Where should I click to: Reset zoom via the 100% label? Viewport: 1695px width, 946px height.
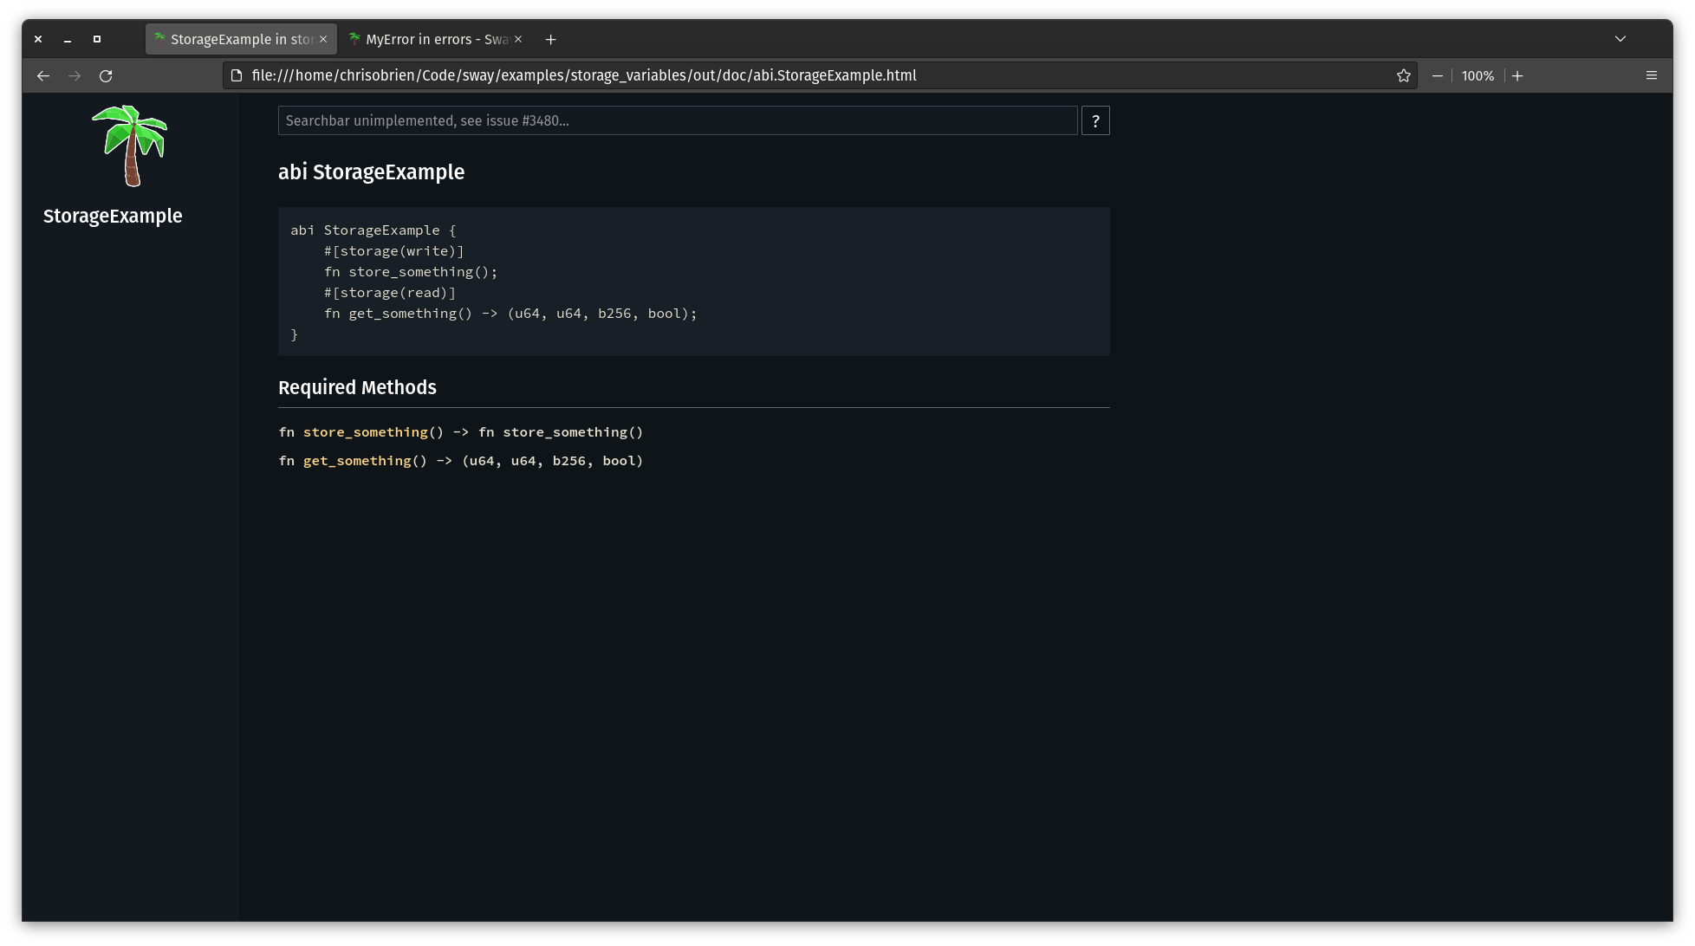[1477, 76]
